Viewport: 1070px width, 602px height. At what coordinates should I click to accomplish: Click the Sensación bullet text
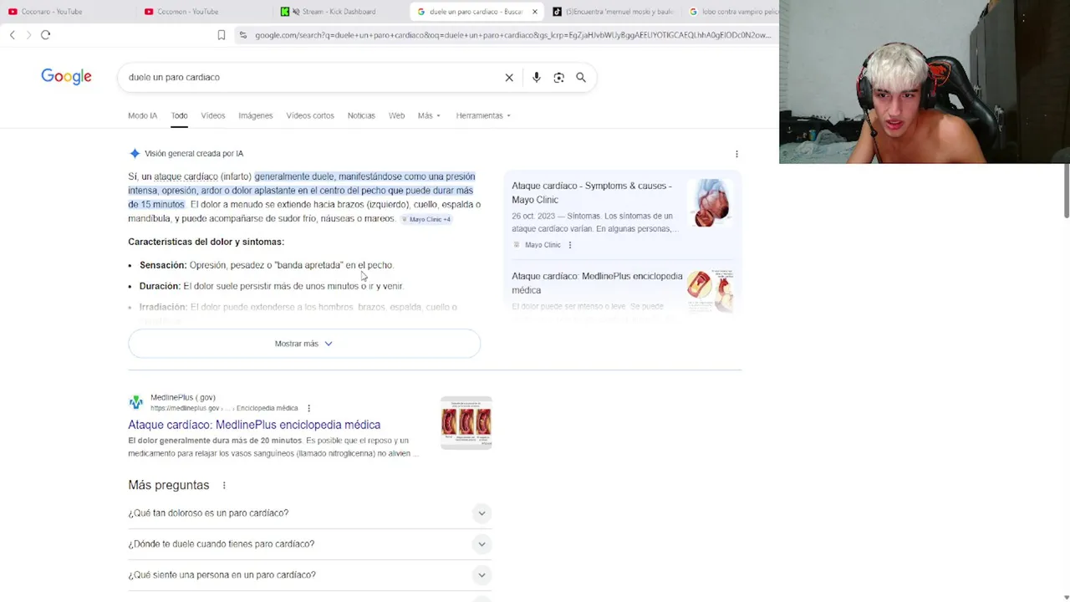pos(267,265)
